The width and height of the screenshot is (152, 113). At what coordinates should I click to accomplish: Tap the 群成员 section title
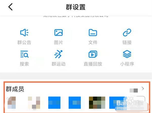pos(15,89)
